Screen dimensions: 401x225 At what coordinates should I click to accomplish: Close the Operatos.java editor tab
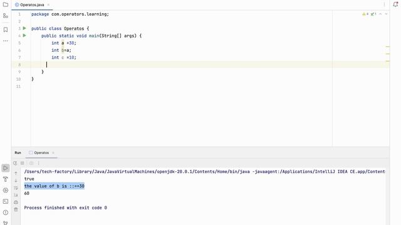pos(48,5)
